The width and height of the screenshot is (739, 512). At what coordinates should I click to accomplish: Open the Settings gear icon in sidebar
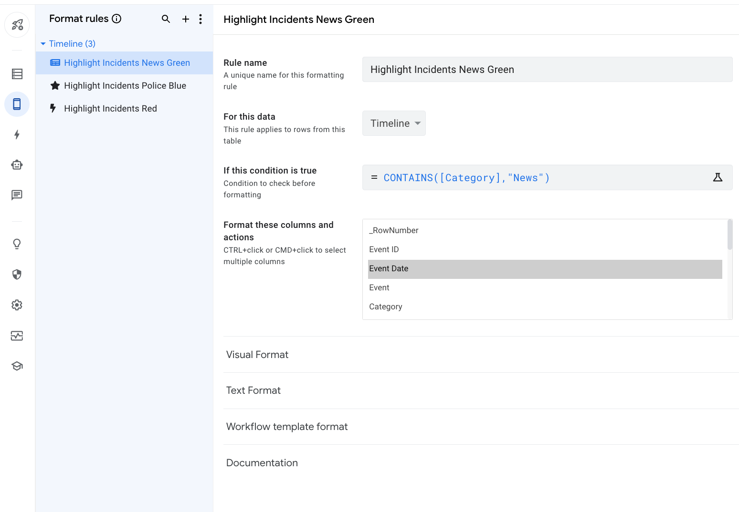(17, 305)
